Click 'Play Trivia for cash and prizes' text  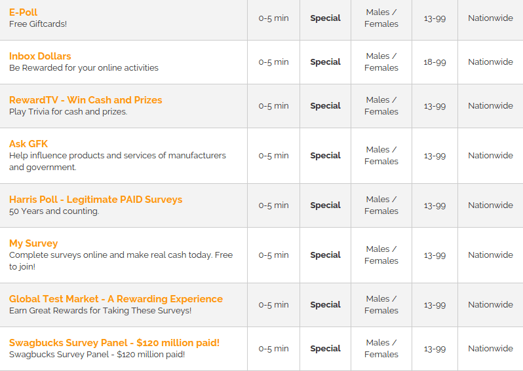tap(68, 112)
